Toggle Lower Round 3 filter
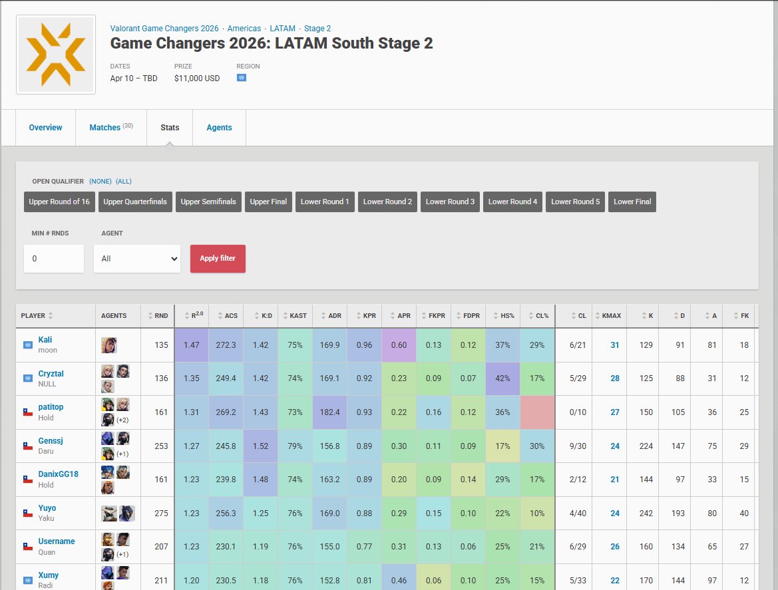Screen dimensions: 778x590 (x=450, y=202)
